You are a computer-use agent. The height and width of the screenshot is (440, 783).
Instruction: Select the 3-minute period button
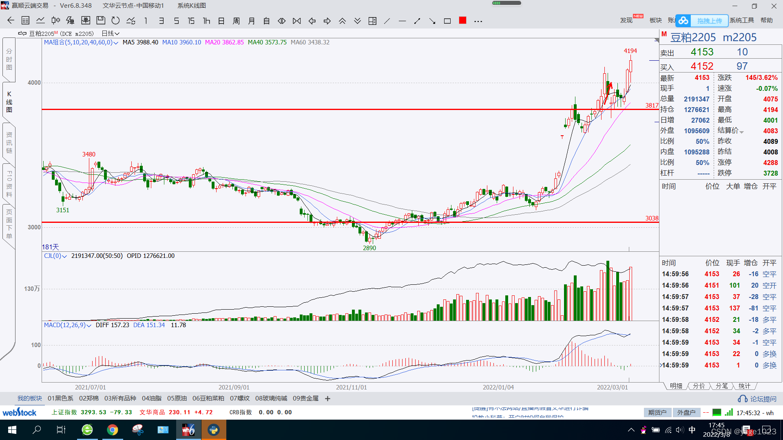point(161,21)
